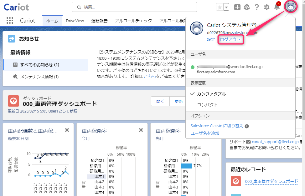Open the setup gear icon

(267, 8)
